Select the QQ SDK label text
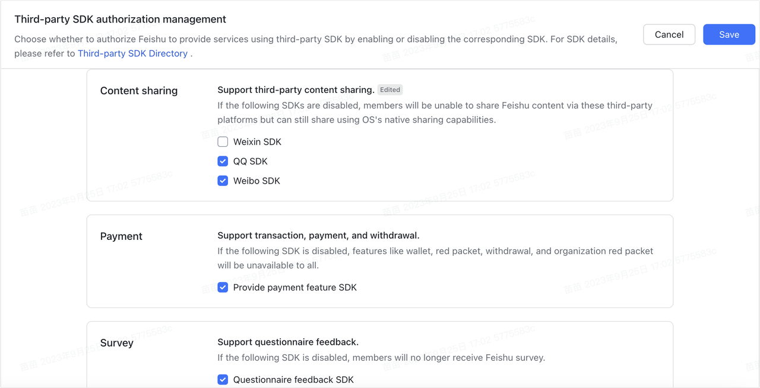This screenshot has height=388, width=760. point(252,161)
